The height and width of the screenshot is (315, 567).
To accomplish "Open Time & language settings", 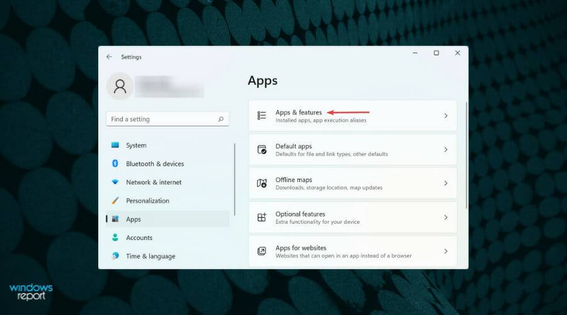I will (151, 256).
